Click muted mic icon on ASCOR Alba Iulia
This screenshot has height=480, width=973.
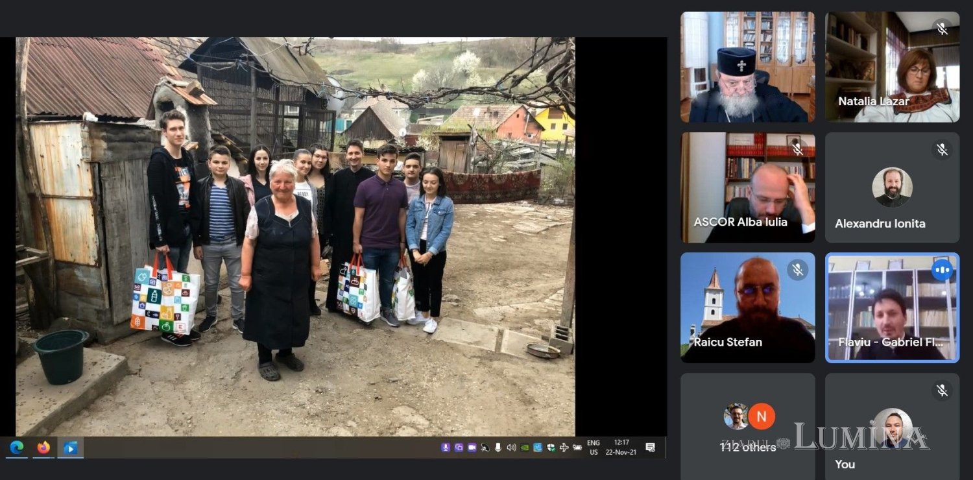[798, 150]
